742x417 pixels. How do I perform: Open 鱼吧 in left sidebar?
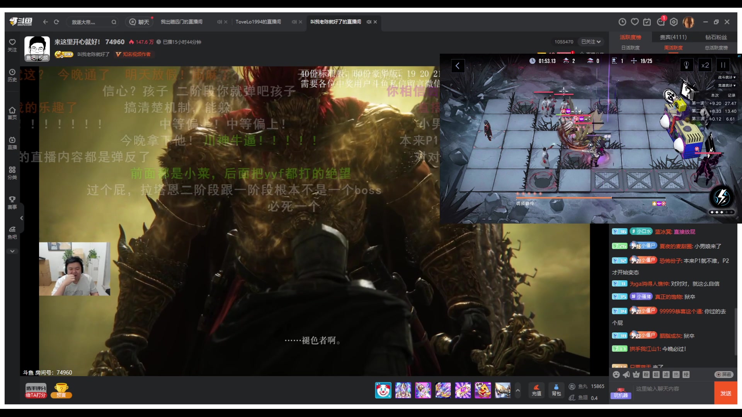tap(12, 232)
